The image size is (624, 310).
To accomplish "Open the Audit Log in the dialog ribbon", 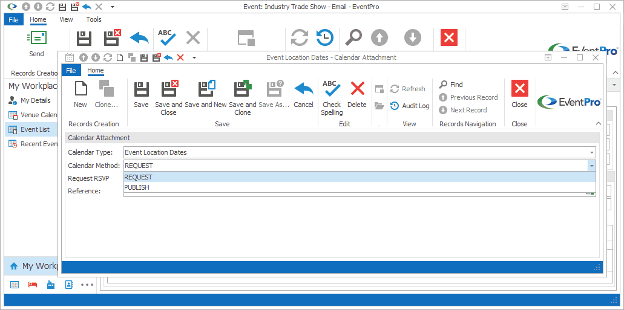I will (x=410, y=106).
